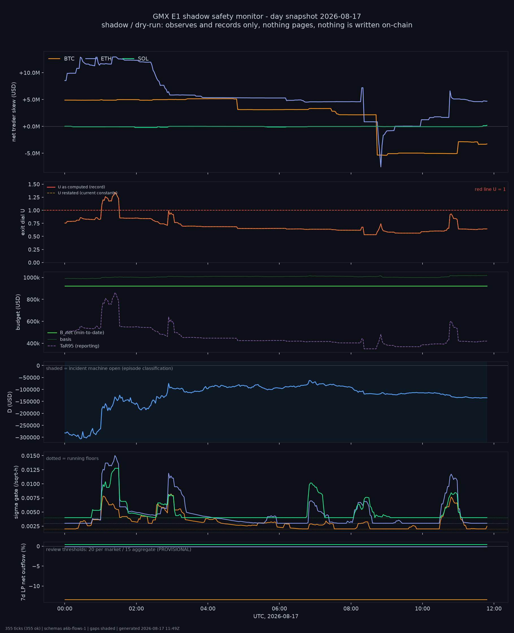Click the "0.25" tick on exit dial axis
Screen dimensions: 514x633
pyautogui.click(x=34, y=250)
